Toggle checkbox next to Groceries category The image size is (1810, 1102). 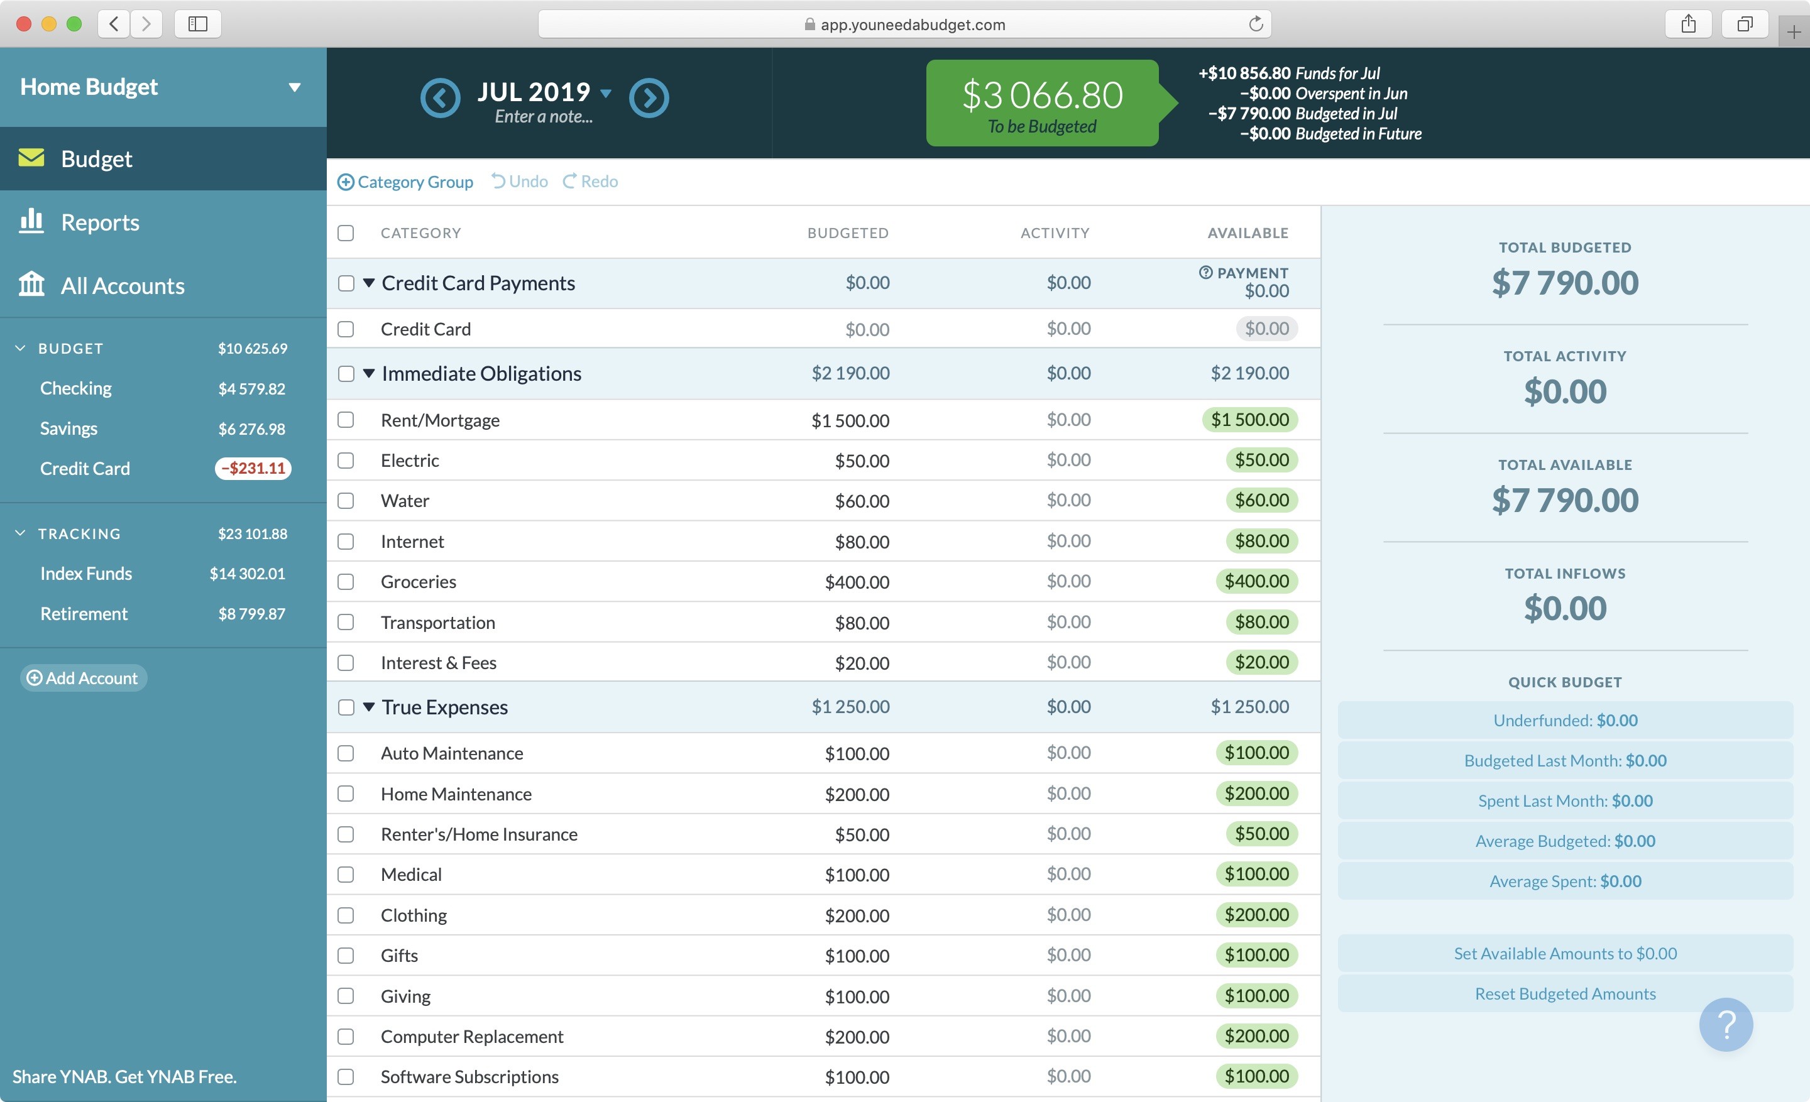pos(345,580)
